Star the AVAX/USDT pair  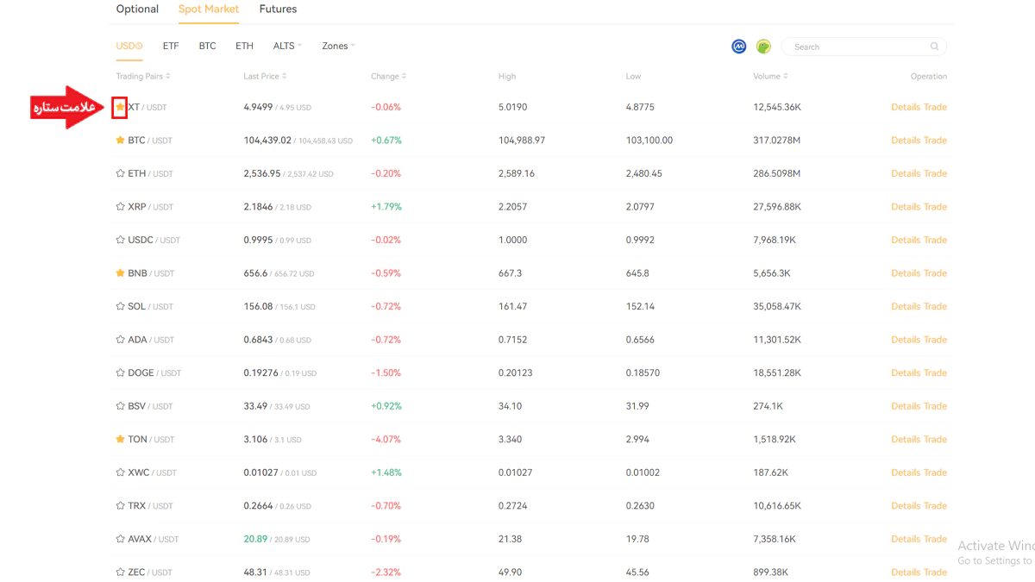point(120,539)
